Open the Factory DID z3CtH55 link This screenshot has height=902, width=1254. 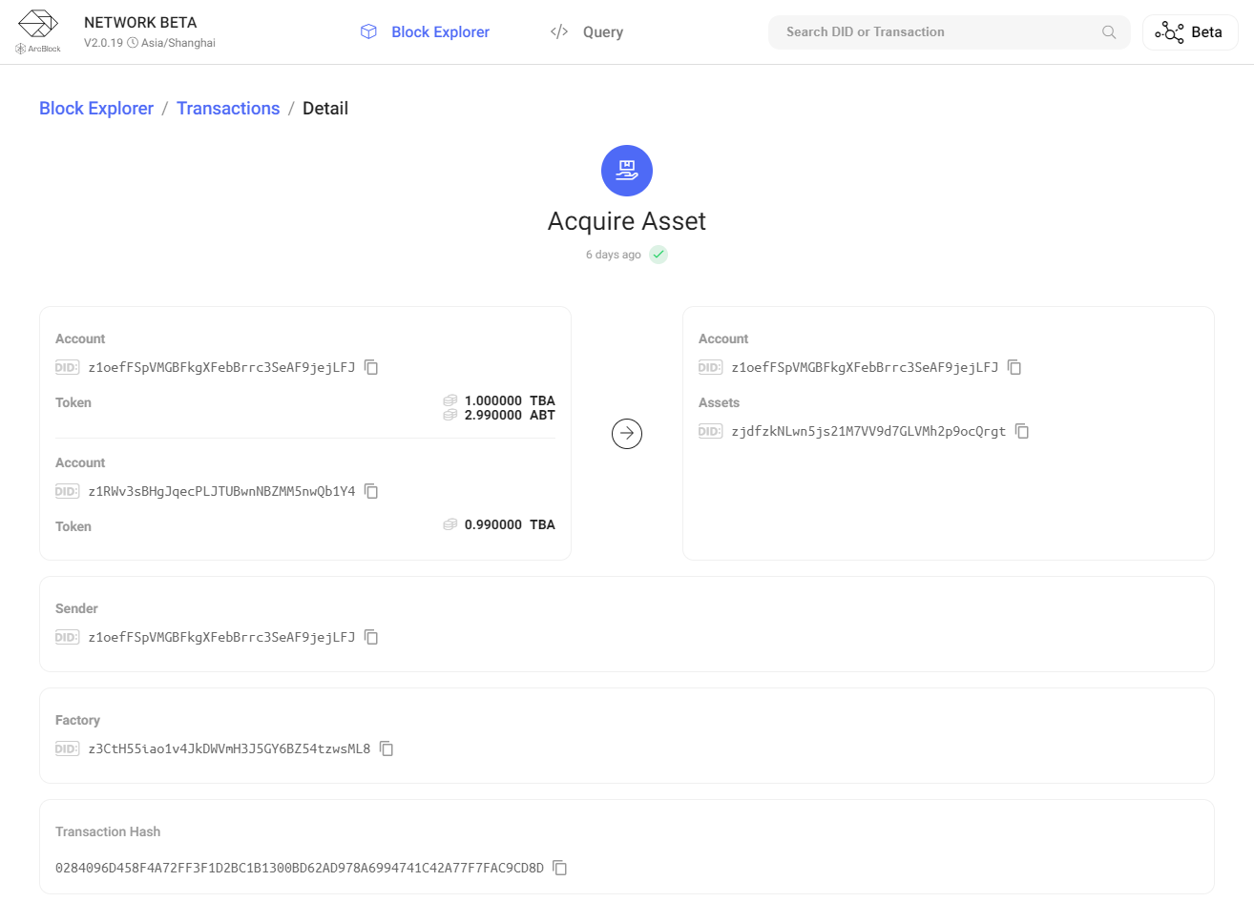(229, 748)
